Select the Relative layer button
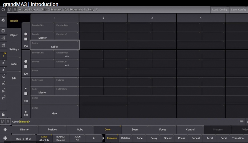This screenshot has height=143, width=248. click(x=126, y=138)
